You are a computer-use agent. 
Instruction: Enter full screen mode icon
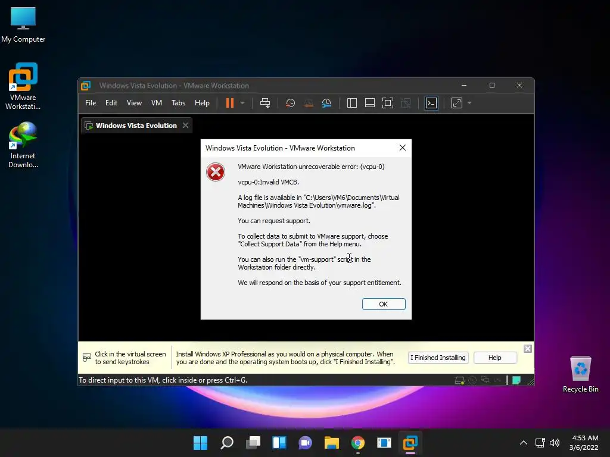coord(387,103)
